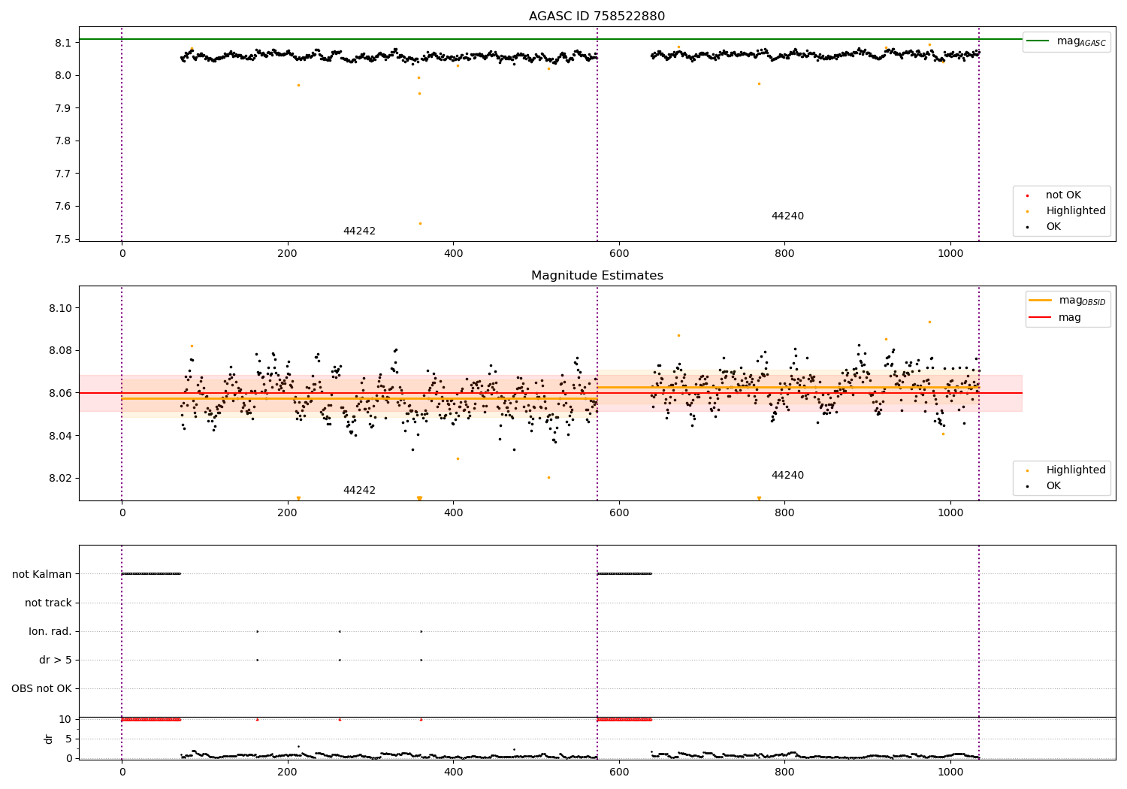This screenshot has height=789, width=1127.
Task: Click the "dr > 5" row label
Action: [x=56, y=660]
